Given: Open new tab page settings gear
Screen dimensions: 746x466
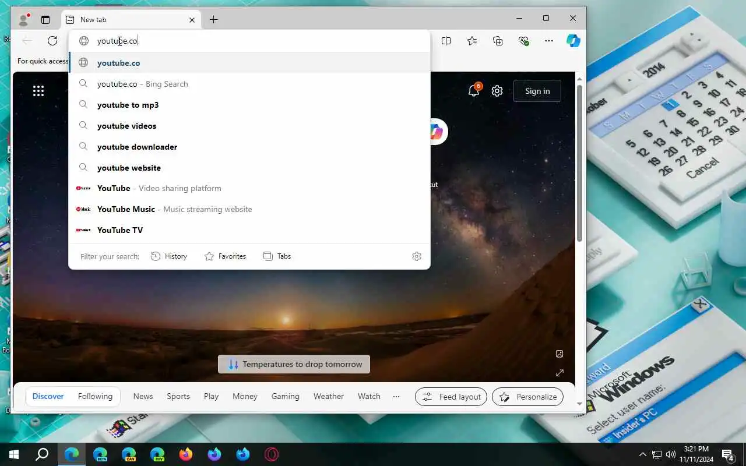Looking at the screenshot, I should pyautogui.click(x=497, y=91).
